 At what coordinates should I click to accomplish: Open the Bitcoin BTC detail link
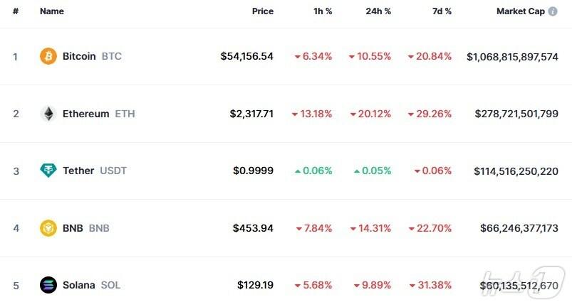[92, 56]
